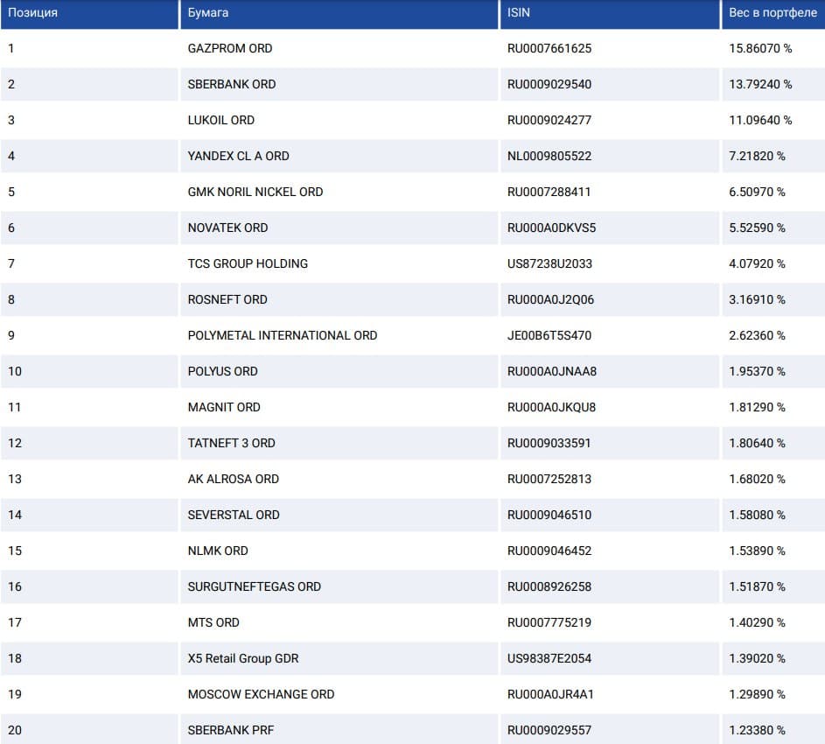Image resolution: width=825 pixels, height=744 pixels.
Task: Click ISIN RU0009024277
Action: [x=549, y=120]
